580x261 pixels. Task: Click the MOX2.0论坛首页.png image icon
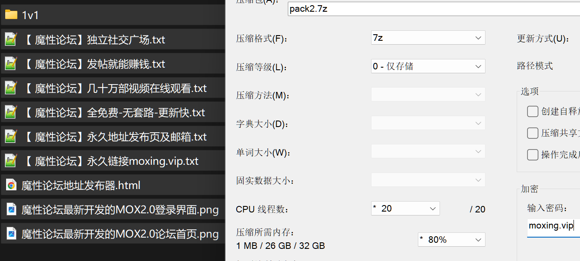(11, 234)
